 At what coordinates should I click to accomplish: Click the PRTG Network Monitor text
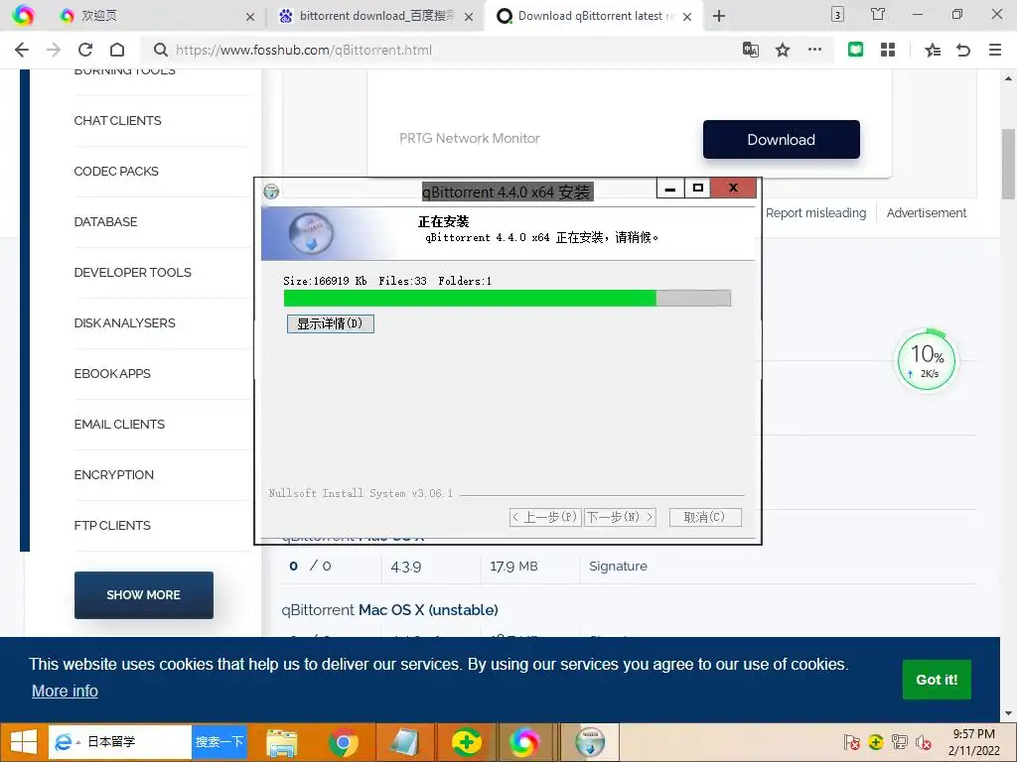pyautogui.click(x=469, y=138)
